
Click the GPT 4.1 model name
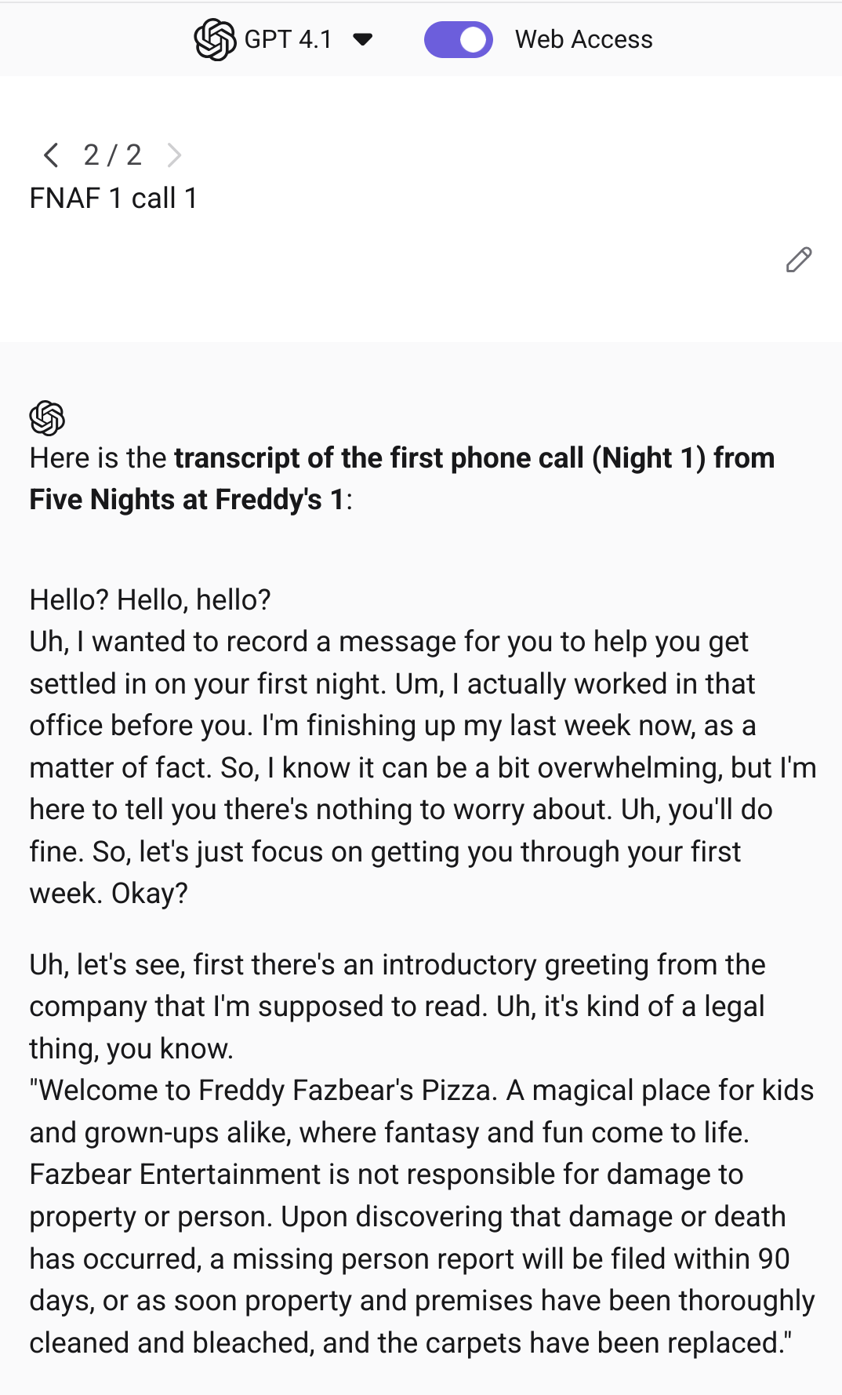(x=288, y=39)
